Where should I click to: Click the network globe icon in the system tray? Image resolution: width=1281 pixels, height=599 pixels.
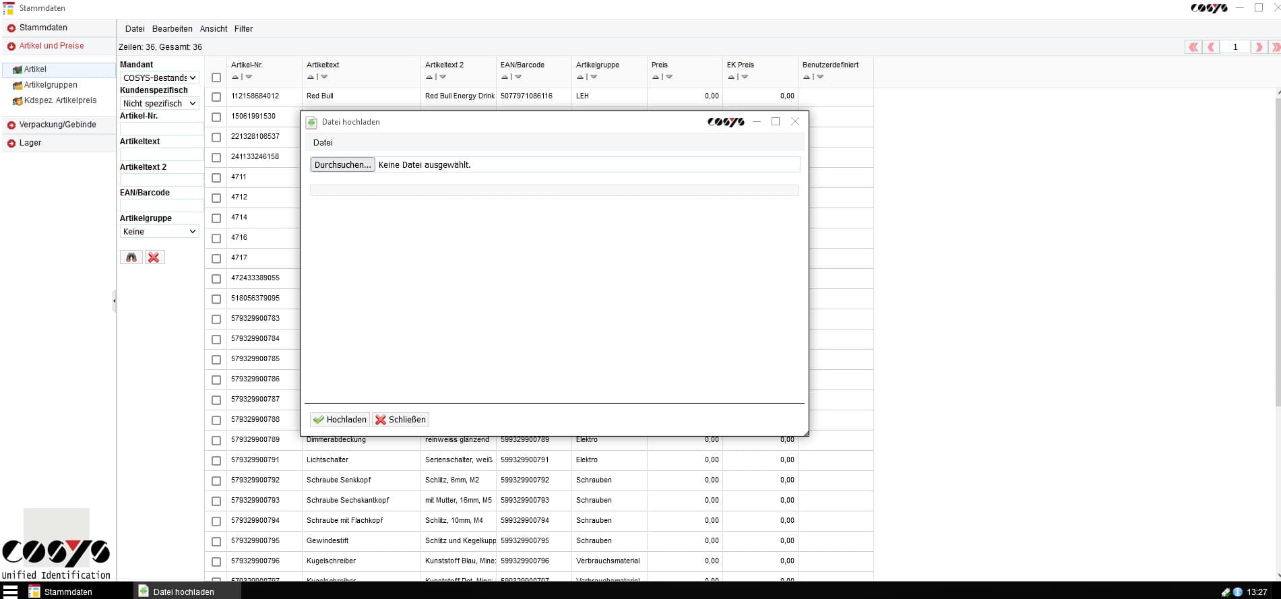click(1237, 592)
